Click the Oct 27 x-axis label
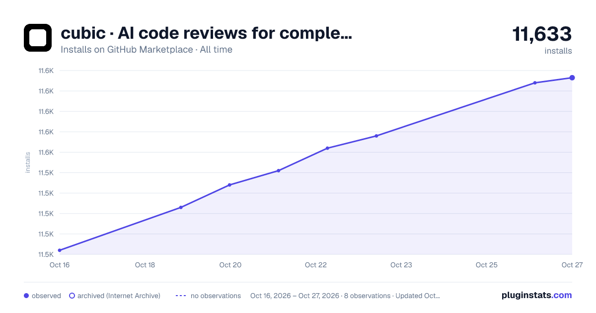Viewport: 596px width, 313px height. [572, 265]
